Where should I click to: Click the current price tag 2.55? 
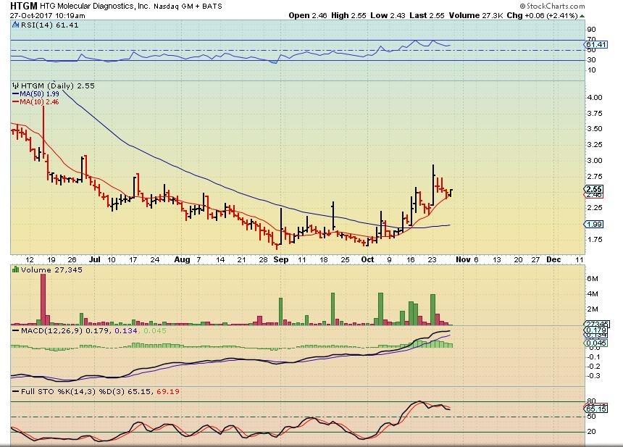(x=593, y=189)
